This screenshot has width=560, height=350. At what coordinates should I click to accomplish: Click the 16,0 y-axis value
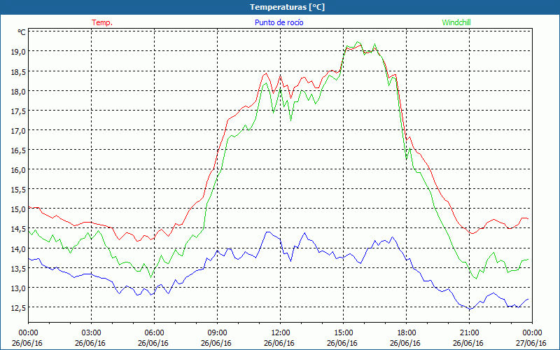[20, 170]
